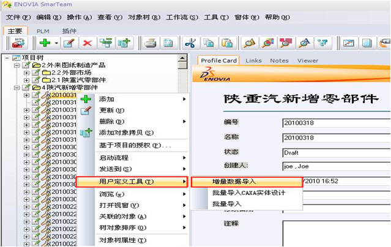Open the 查看(V) menu
This screenshot has height=247, width=391.
[110, 18]
